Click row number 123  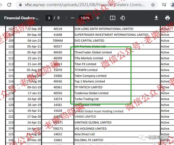point(11,123)
